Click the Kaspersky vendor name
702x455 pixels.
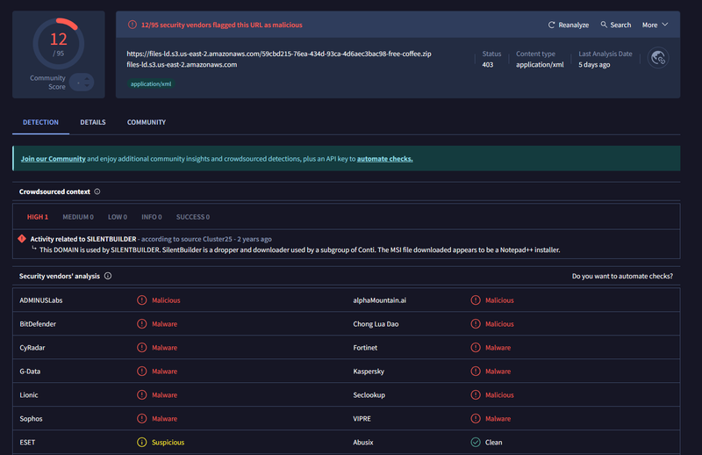(369, 372)
